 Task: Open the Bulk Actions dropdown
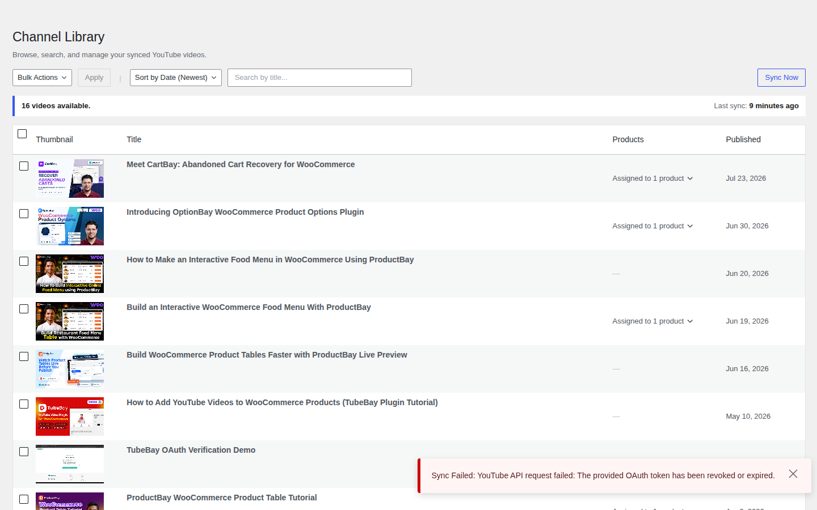(42, 78)
